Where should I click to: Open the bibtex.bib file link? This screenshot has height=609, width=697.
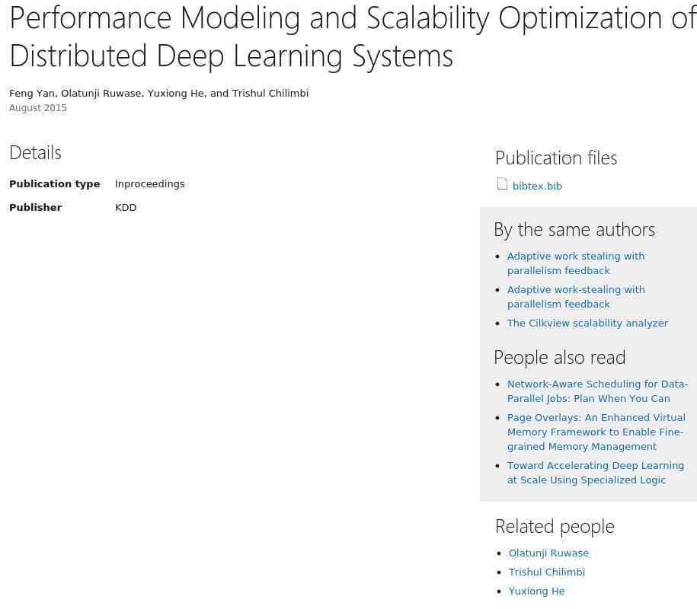[537, 186]
